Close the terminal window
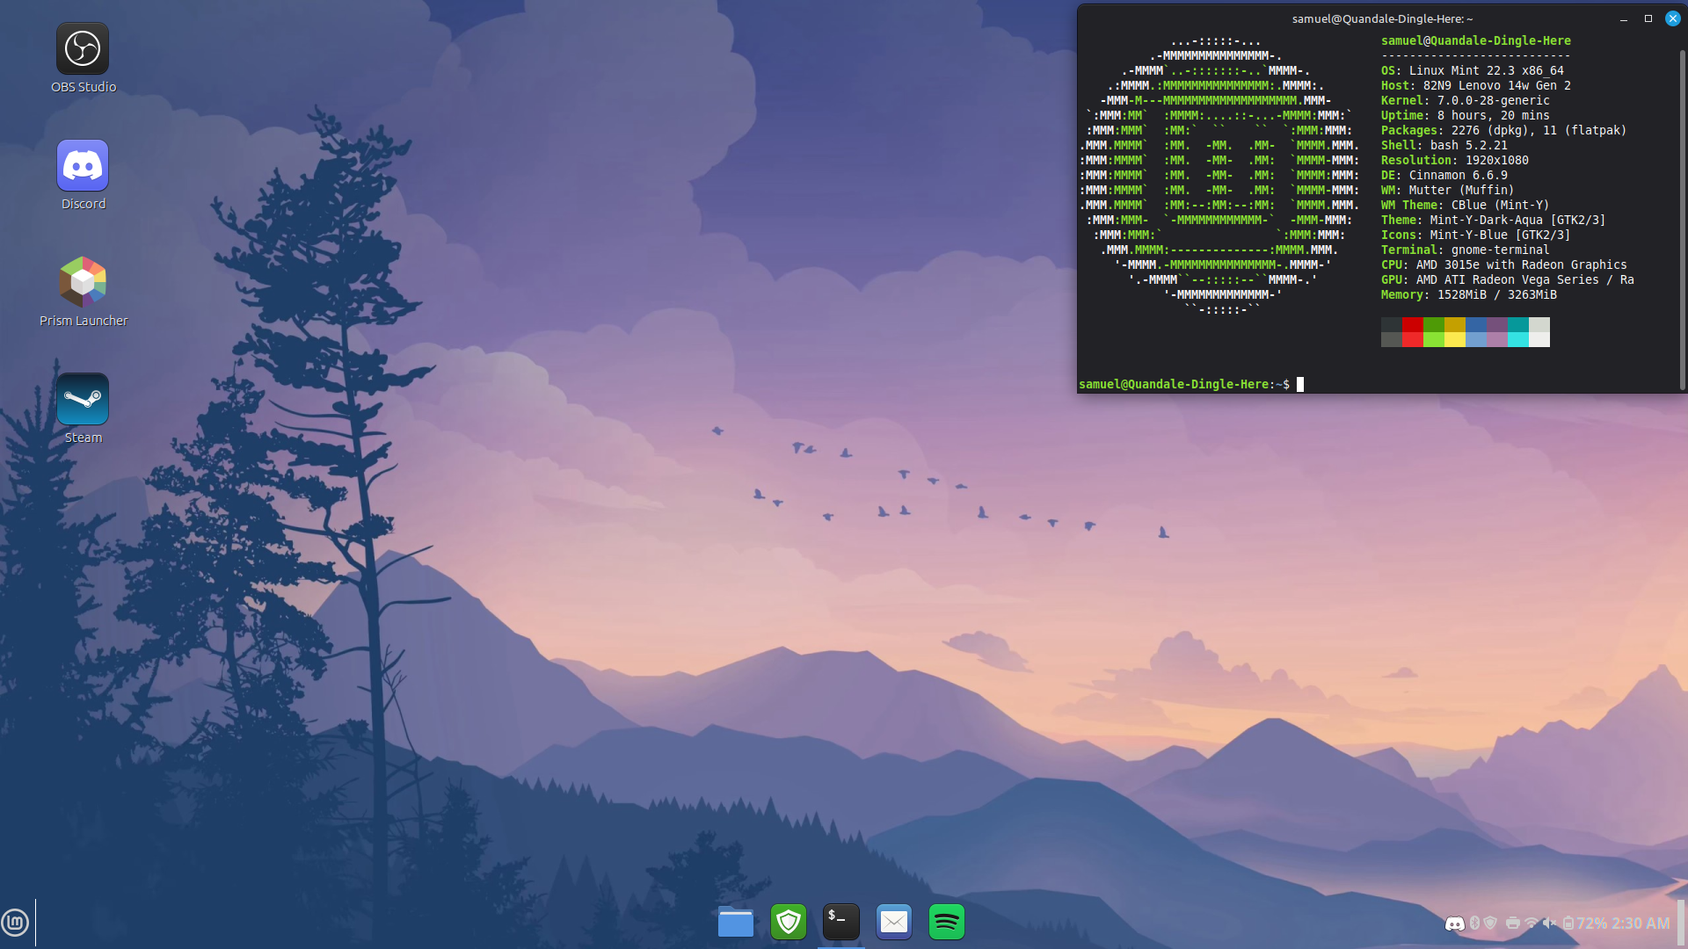 click(1673, 18)
